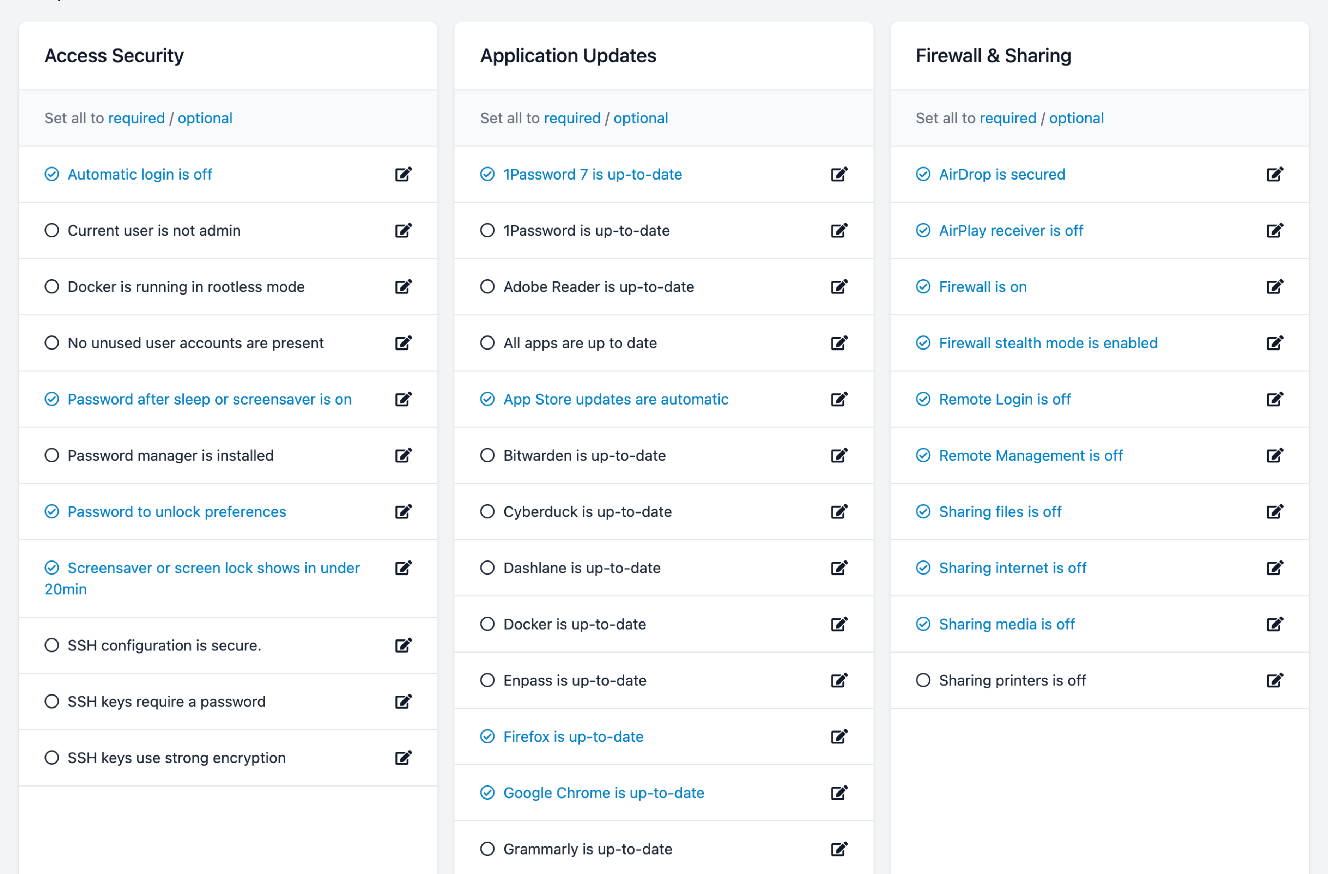Viewport: 1328px width, 874px height.
Task: Enable the Current user is not admin check
Action: click(52, 231)
